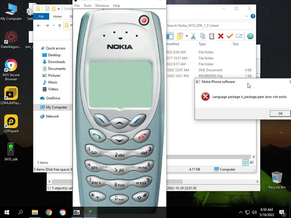Go forward in File Explorer

(47, 26)
